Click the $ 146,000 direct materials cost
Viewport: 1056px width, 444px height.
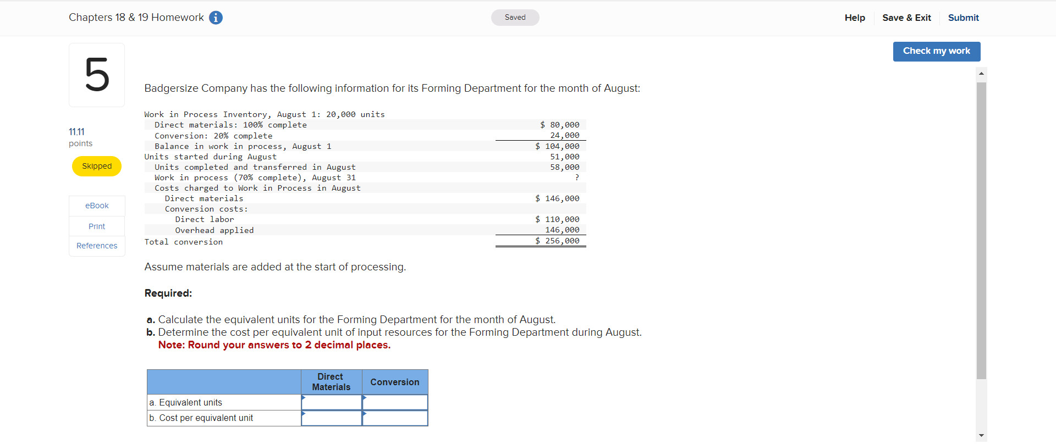click(557, 198)
